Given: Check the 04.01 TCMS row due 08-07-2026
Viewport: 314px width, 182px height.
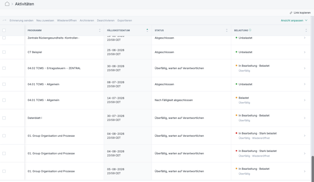Looking at the screenshot, I should click(4, 84).
